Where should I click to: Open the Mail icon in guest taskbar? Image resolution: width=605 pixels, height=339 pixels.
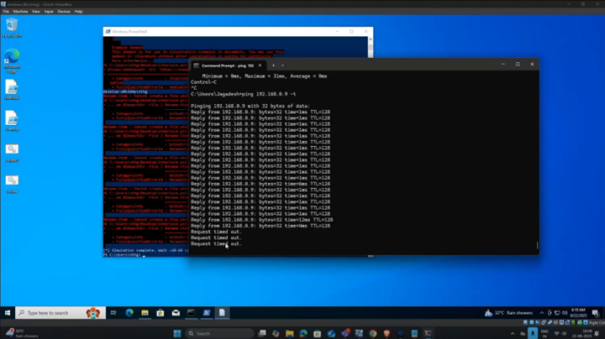[176, 313]
